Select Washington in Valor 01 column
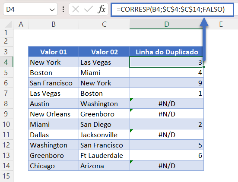 coord(54,145)
